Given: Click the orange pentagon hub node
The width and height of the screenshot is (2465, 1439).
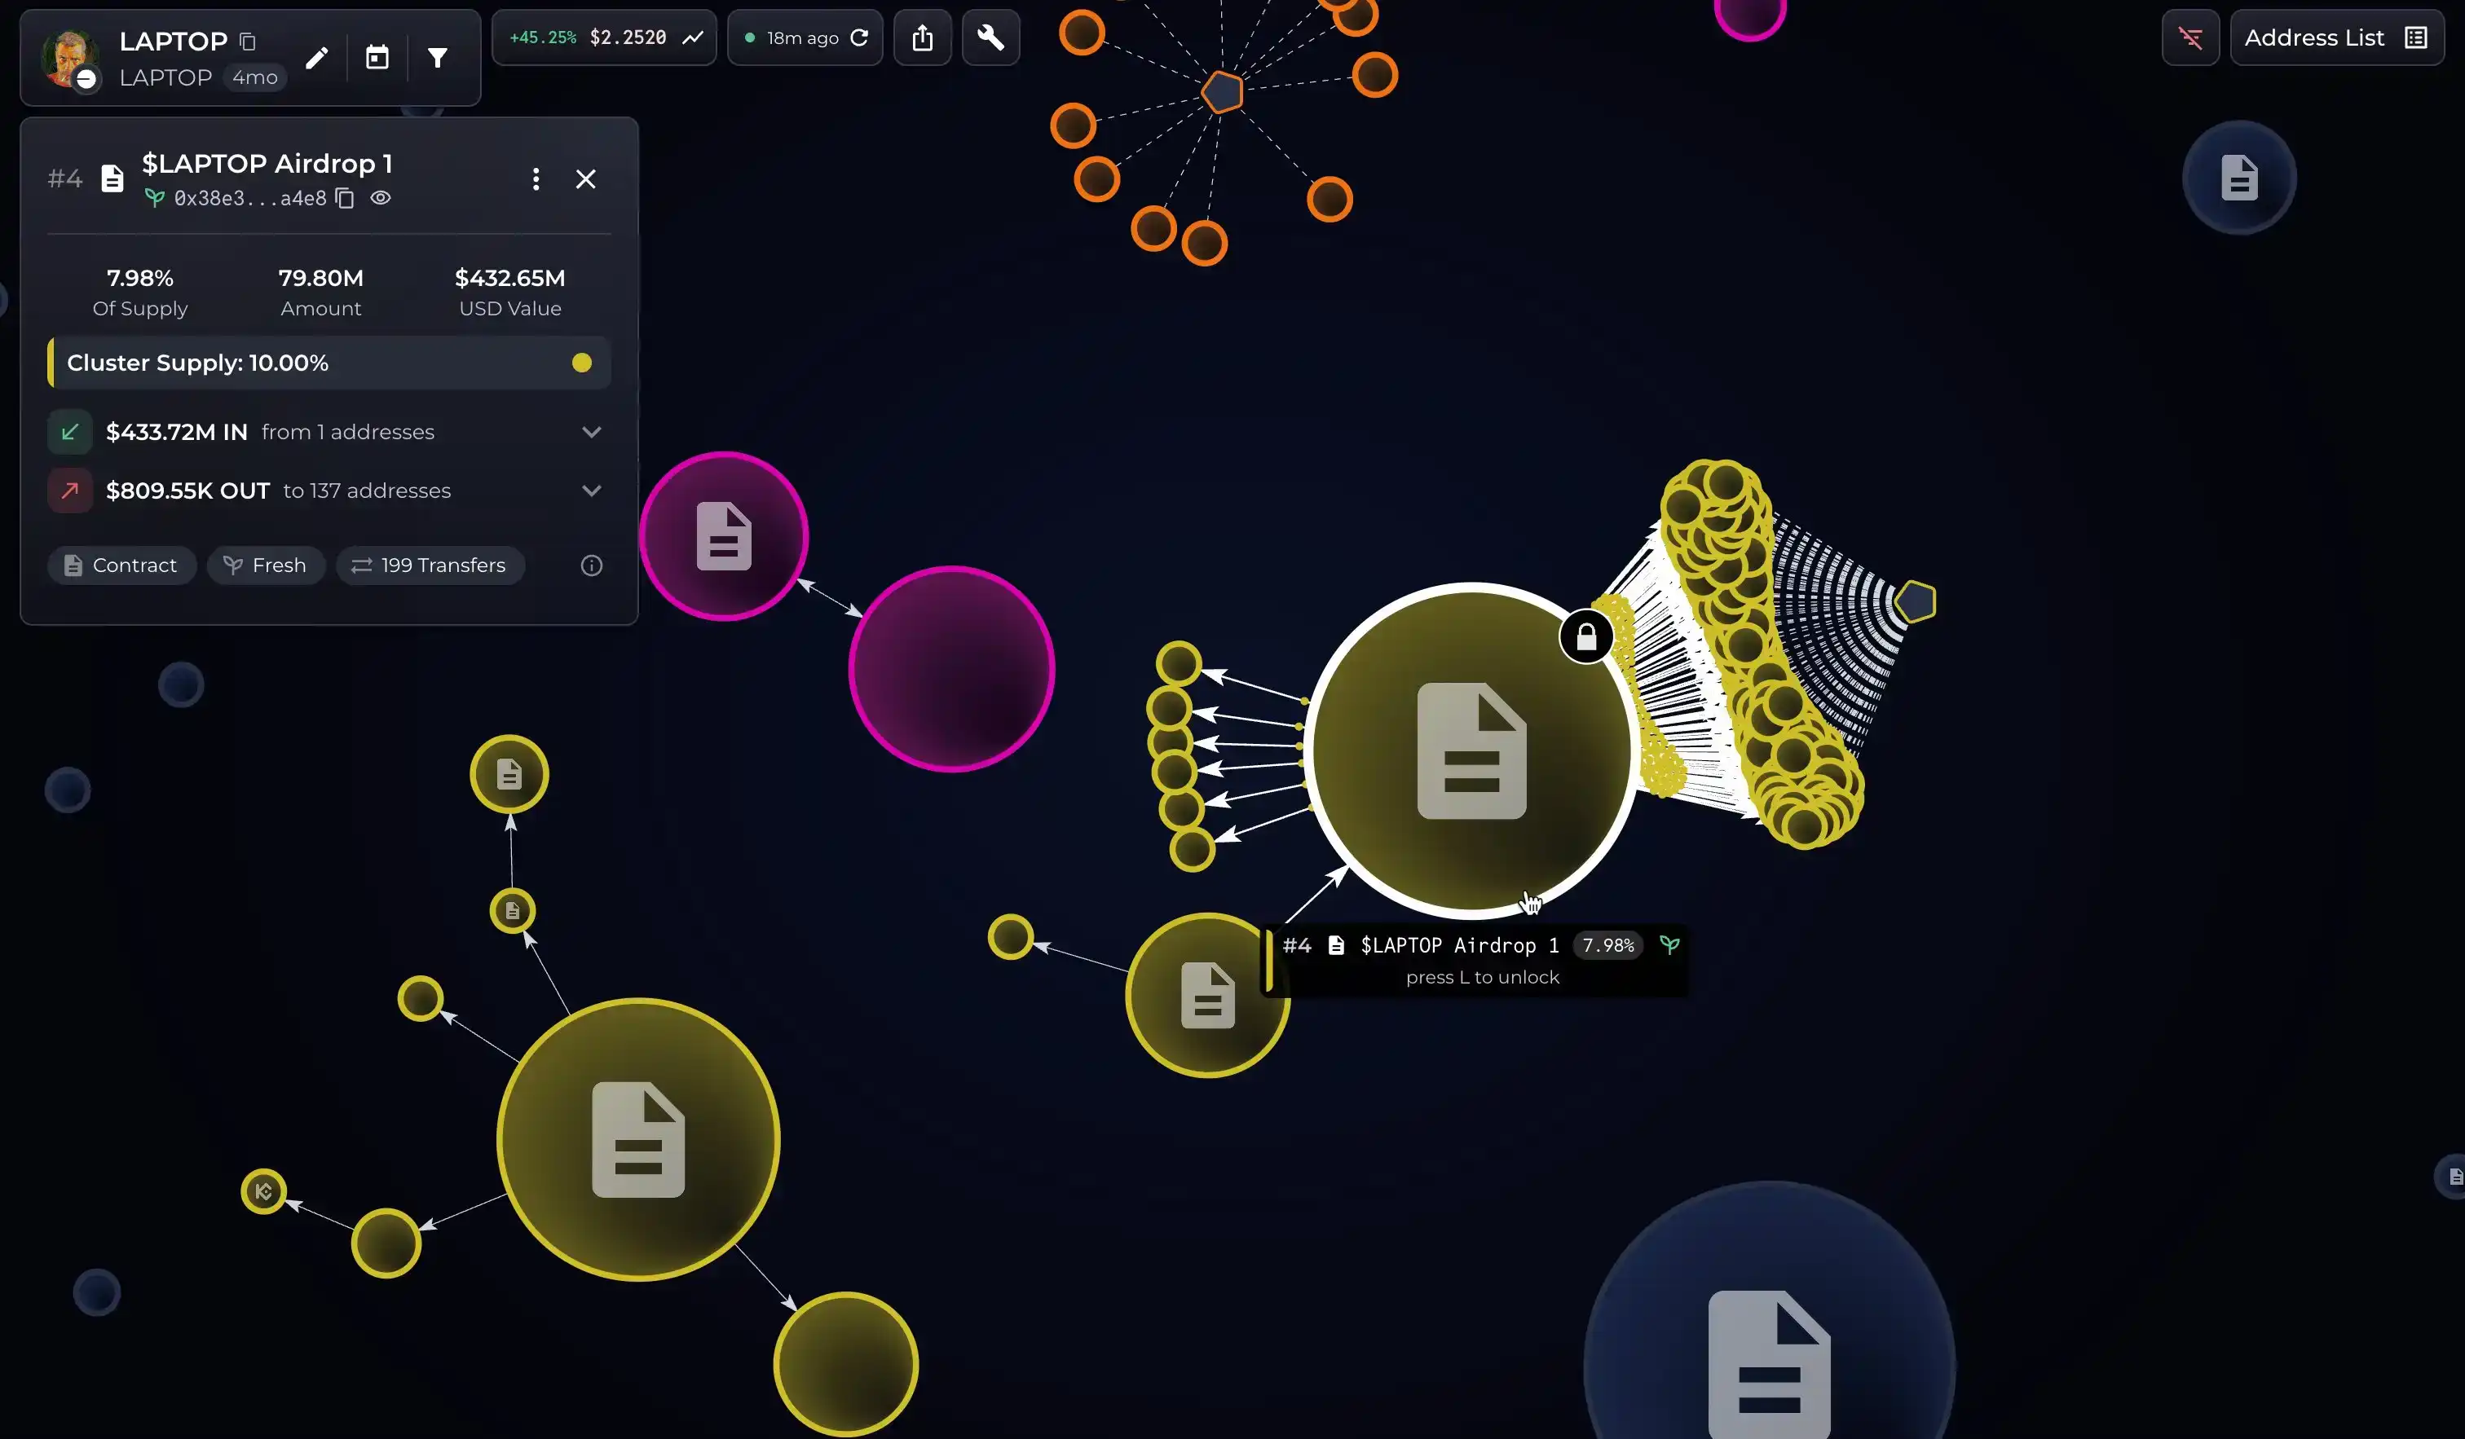Looking at the screenshot, I should [1222, 92].
